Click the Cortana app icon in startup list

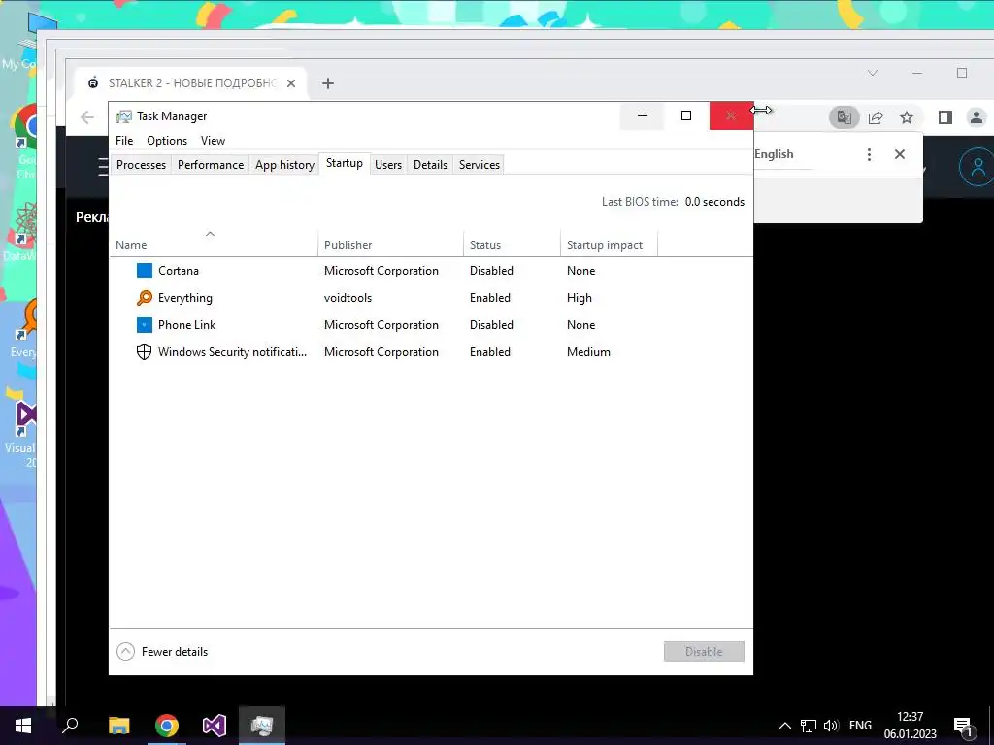(145, 271)
